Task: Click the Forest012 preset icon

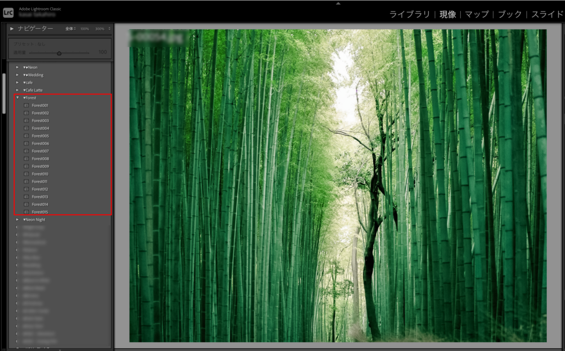Action: [26, 189]
